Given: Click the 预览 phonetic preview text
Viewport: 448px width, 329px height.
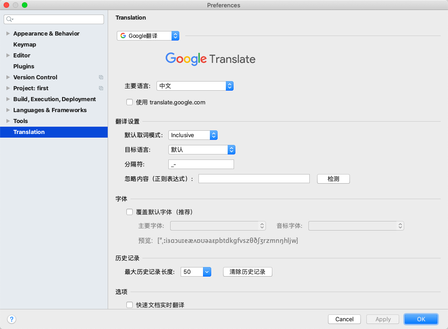Looking at the screenshot, I should (x=228, y=241).
